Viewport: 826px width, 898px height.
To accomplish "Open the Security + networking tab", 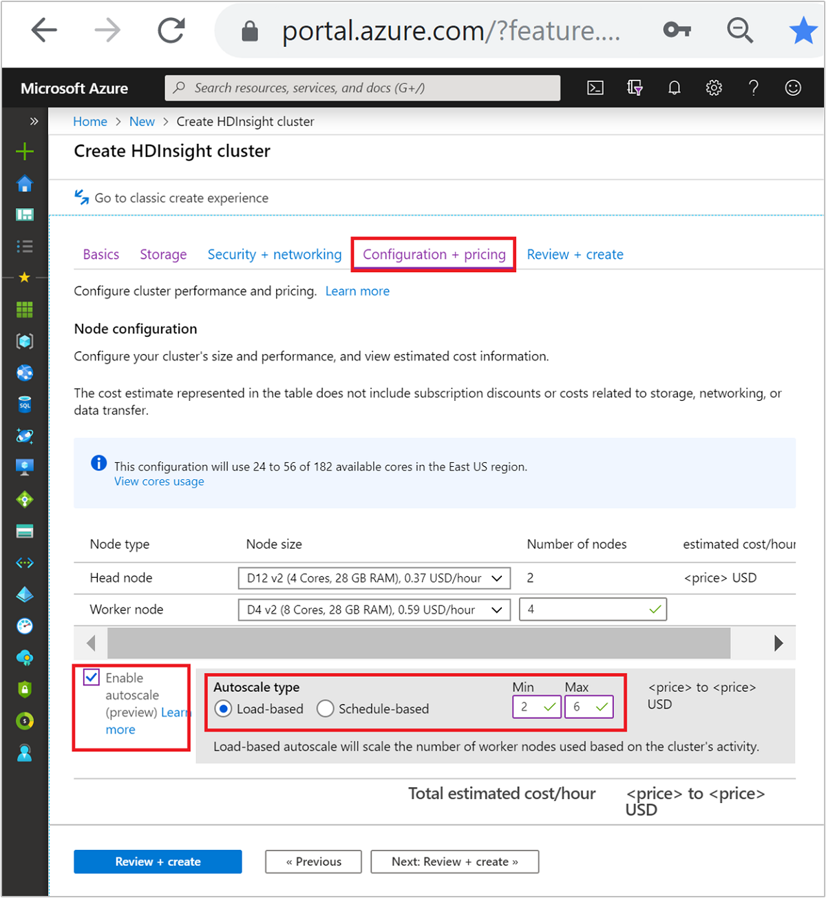I will [275, 255].
